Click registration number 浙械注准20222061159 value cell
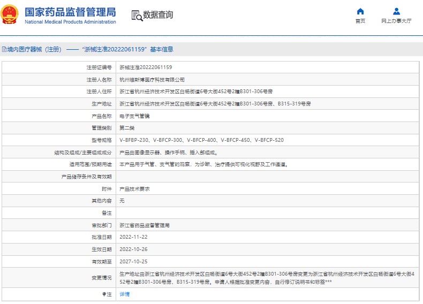Viewport: 423px width, 304px height. tap(146, 67)
